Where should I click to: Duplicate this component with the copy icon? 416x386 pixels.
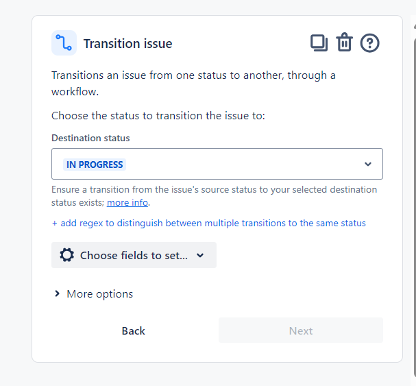[319, 43]
